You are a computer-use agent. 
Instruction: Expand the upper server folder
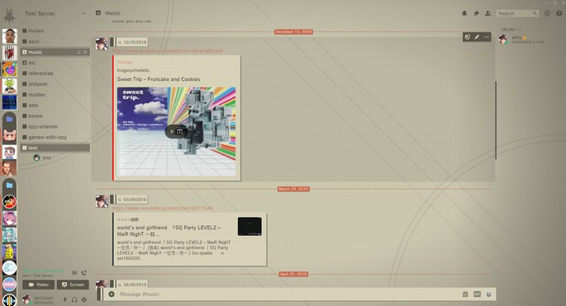click(9, 119)
